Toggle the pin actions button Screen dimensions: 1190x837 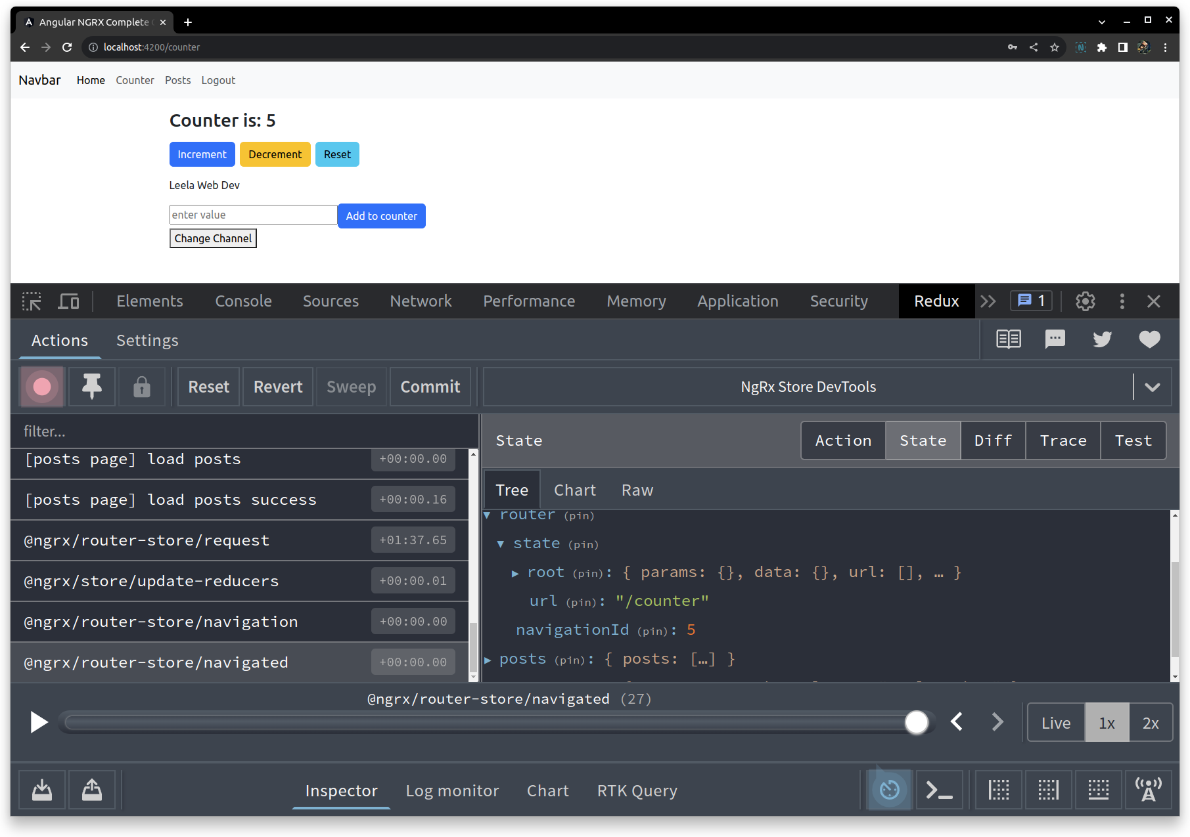pos(91,387)
